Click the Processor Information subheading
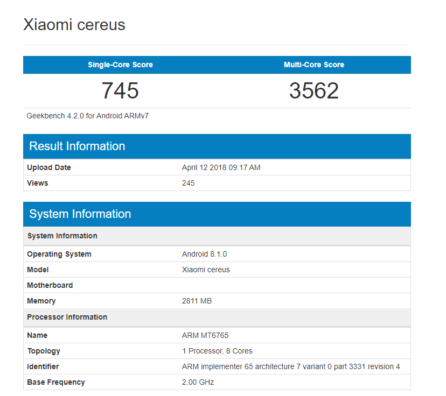446x396 pixels. (x=67, y=317)
